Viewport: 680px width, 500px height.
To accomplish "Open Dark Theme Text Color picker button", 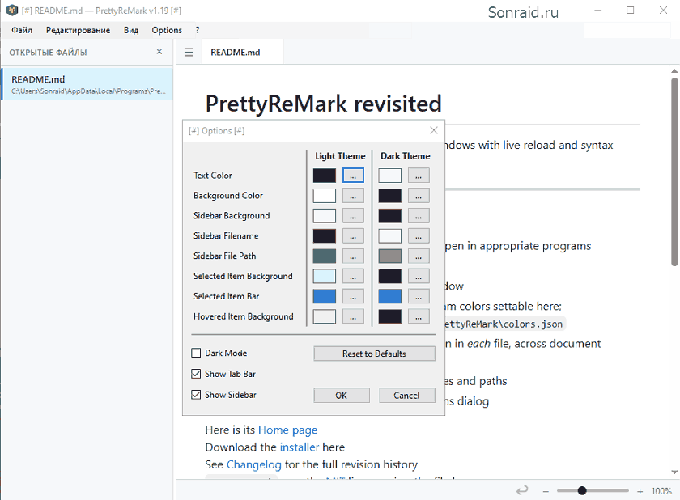I will point(419,176).
